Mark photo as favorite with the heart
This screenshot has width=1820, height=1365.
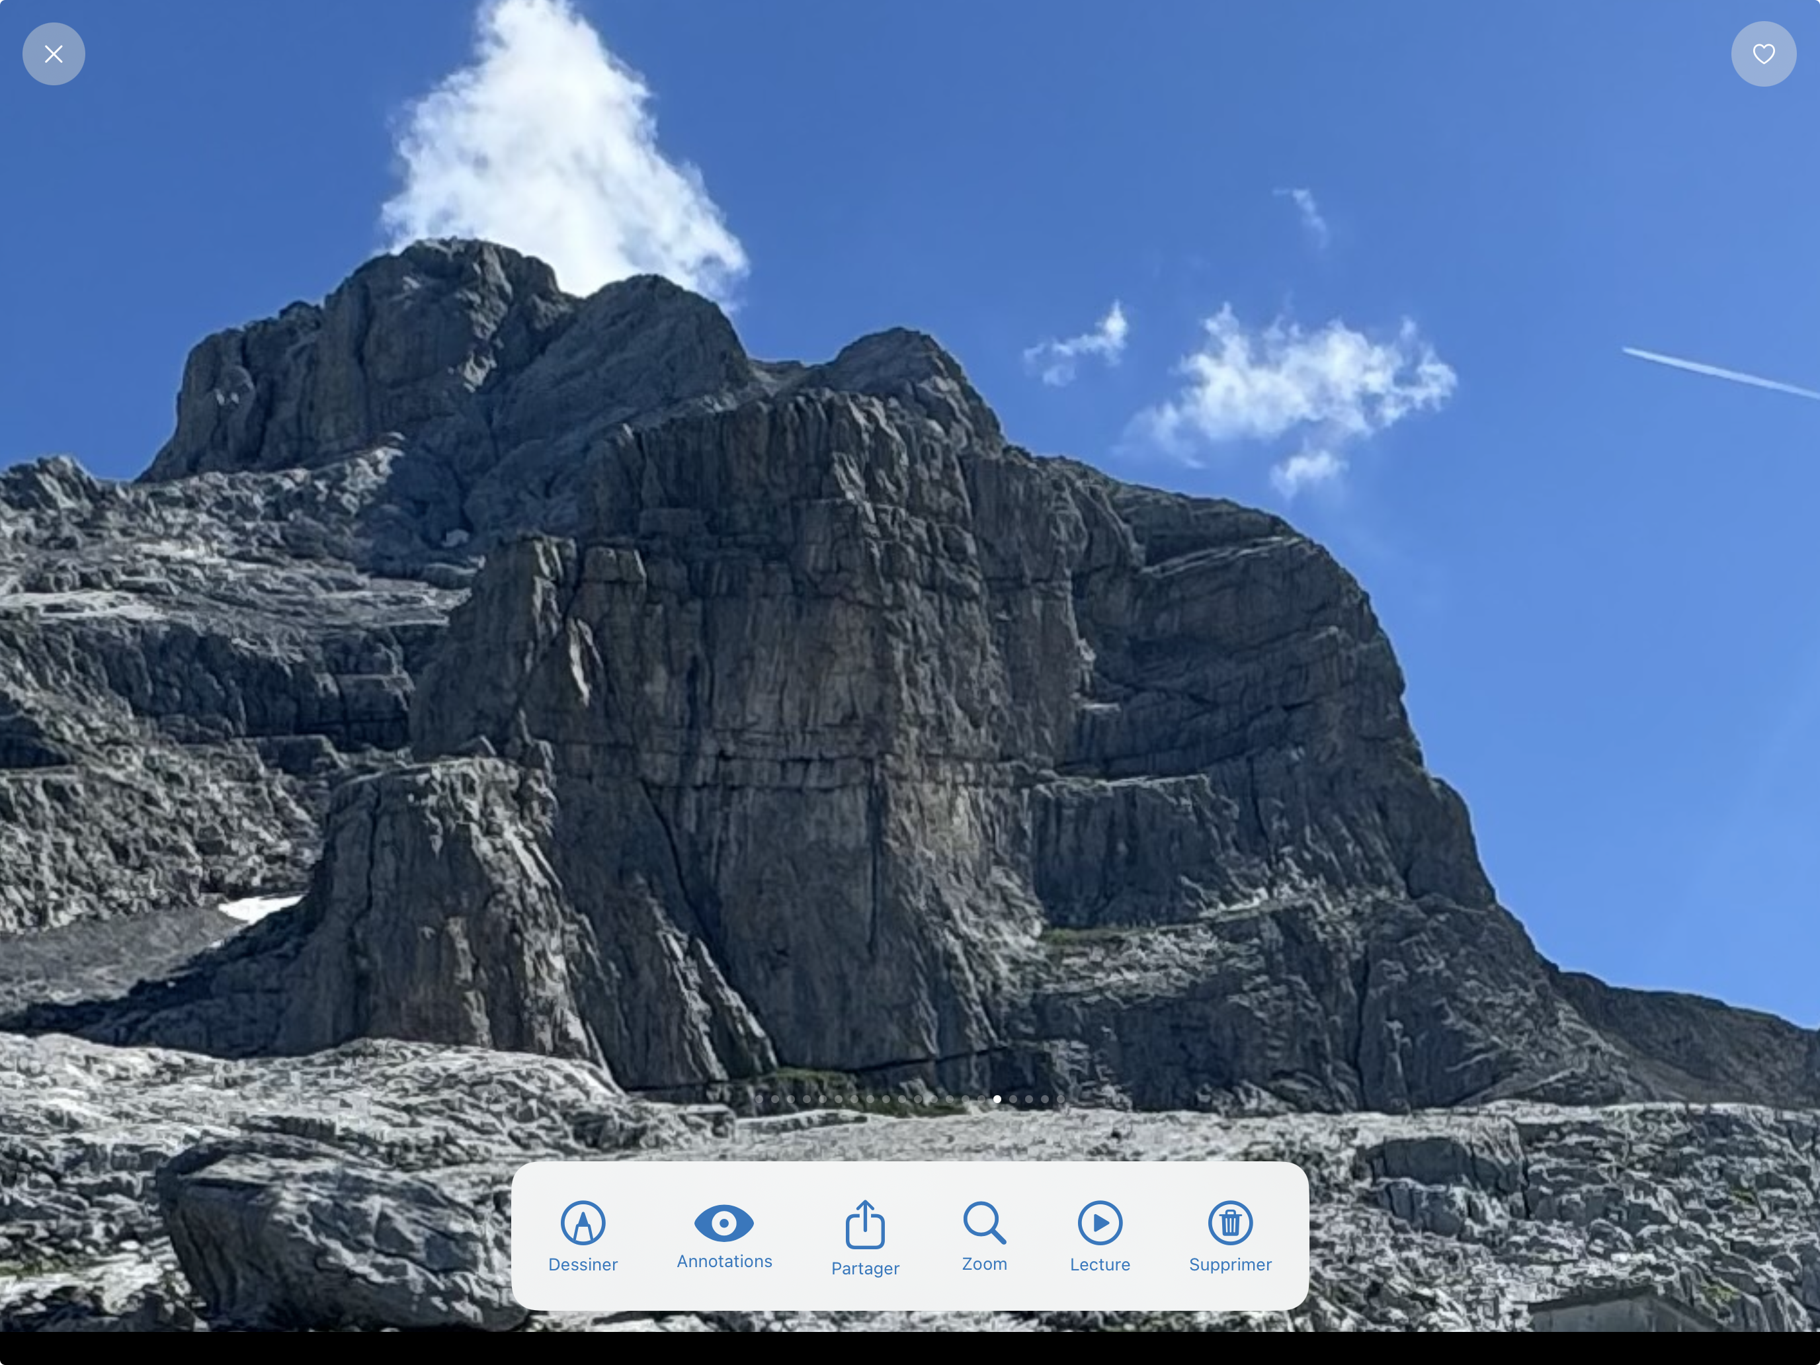(1763, 54)
